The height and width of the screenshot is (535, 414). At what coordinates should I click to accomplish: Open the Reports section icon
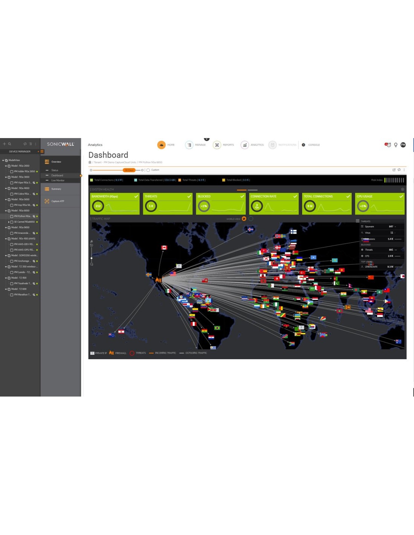[217, 145]
